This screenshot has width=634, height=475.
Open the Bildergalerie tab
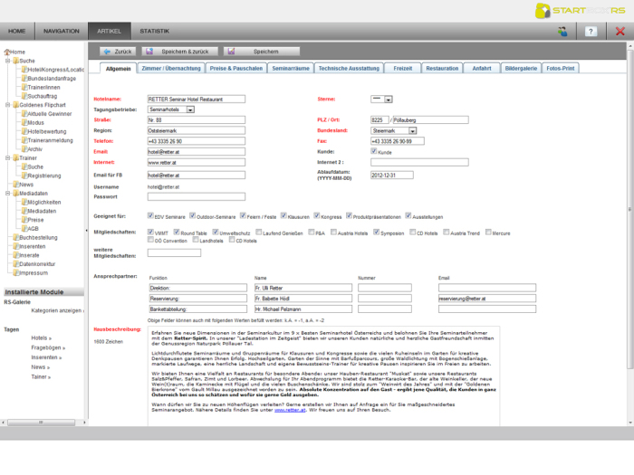point(521,68)
